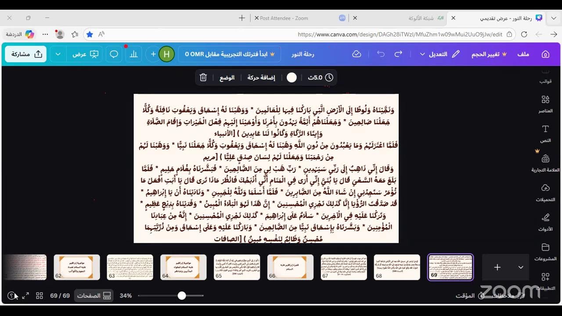The height and width of the screenshot is (316, 562).
Task: Check cloud save status icon
Action: [x=357, y=54]
